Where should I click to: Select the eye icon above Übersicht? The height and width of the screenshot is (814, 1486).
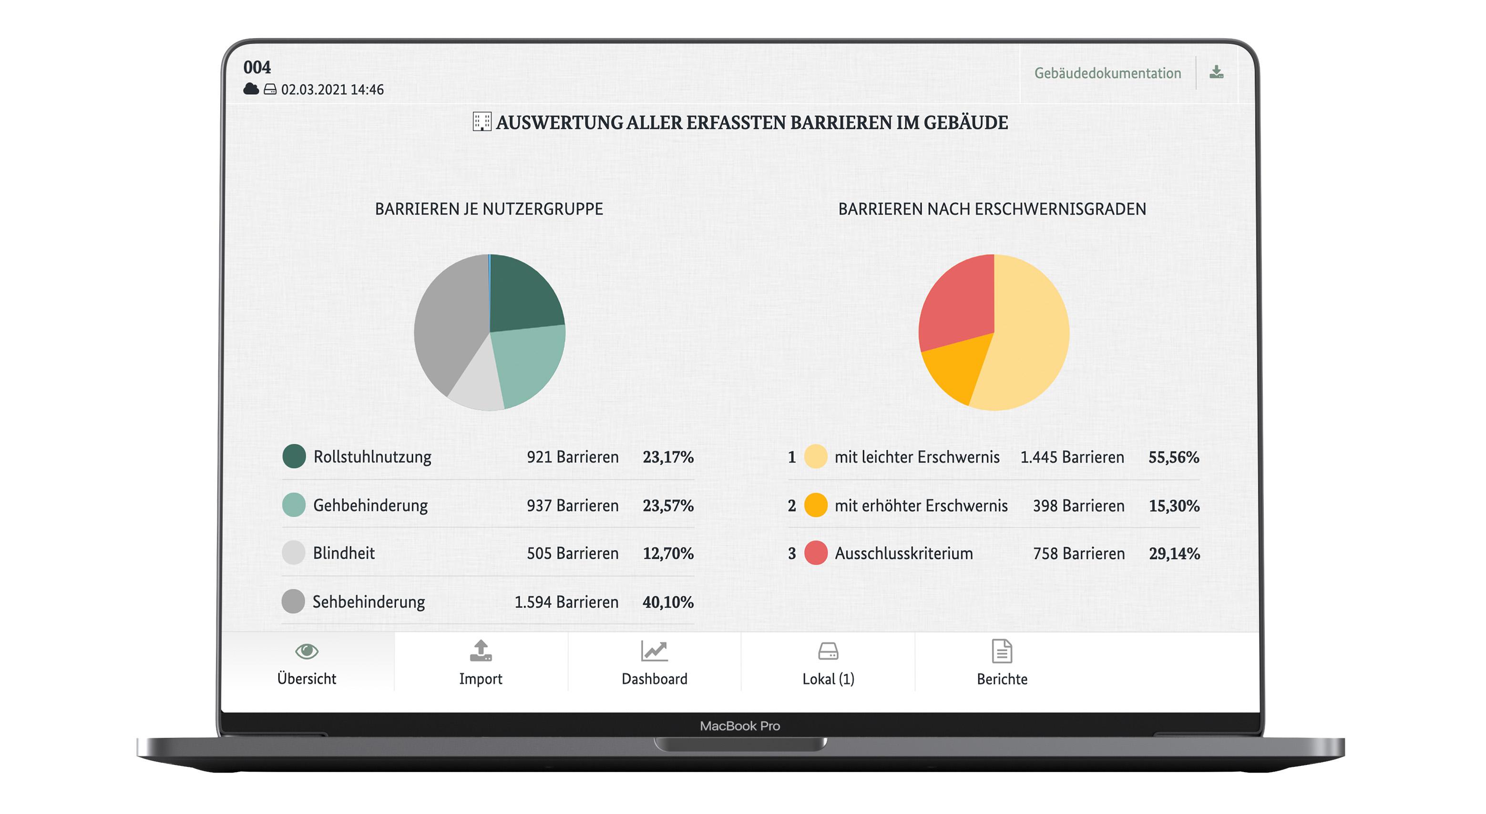point(307,653)
